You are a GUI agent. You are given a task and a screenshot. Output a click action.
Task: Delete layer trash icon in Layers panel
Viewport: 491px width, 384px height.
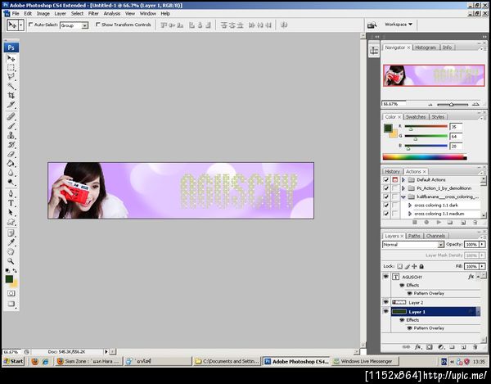[x=475, y=347]
